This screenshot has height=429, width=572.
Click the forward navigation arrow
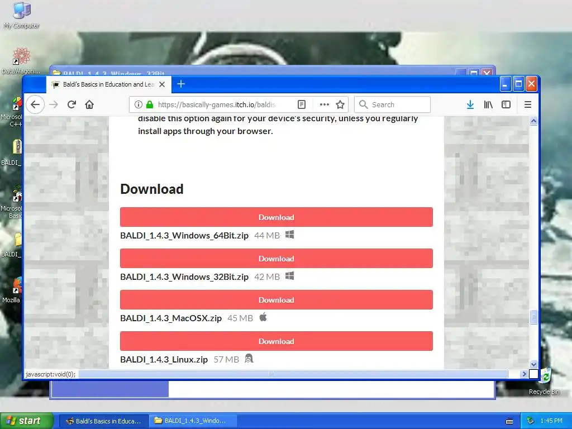[54, 104]
